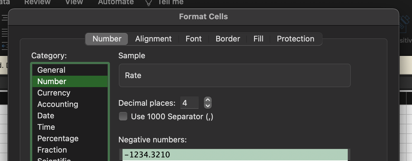Click the Tell me lightbulb icon
412x161 pixels.
pyautogui.click(x=148, y=3)
